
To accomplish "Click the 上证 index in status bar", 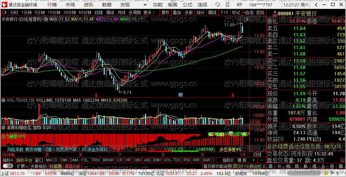I will click(5, 174).
